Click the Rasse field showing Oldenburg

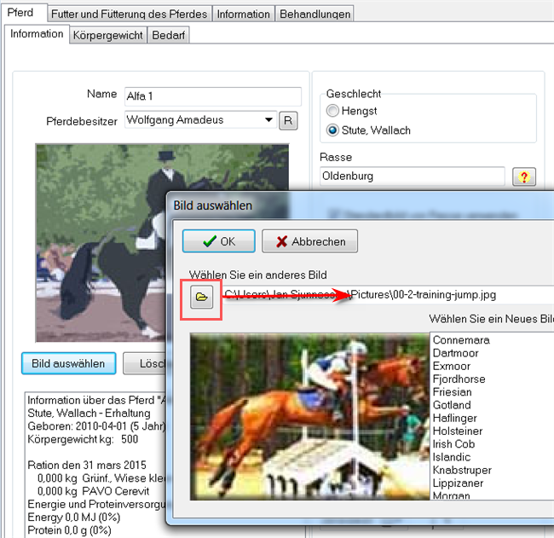413,176
